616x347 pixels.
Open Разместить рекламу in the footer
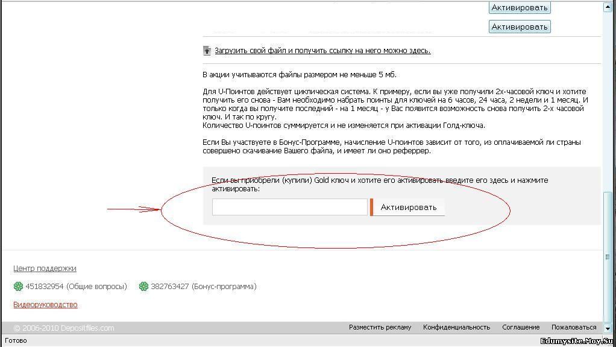pyautogui.click(x=380, y=327)
